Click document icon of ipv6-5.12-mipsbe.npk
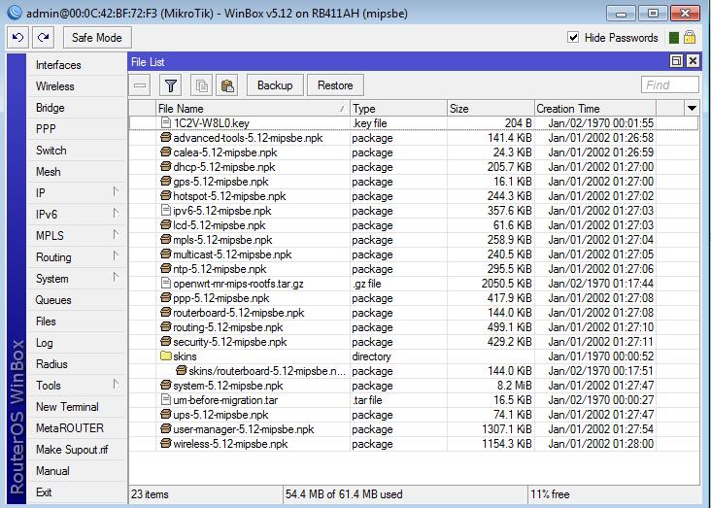This screenshot has height=508, width=711. coord(166,211)
